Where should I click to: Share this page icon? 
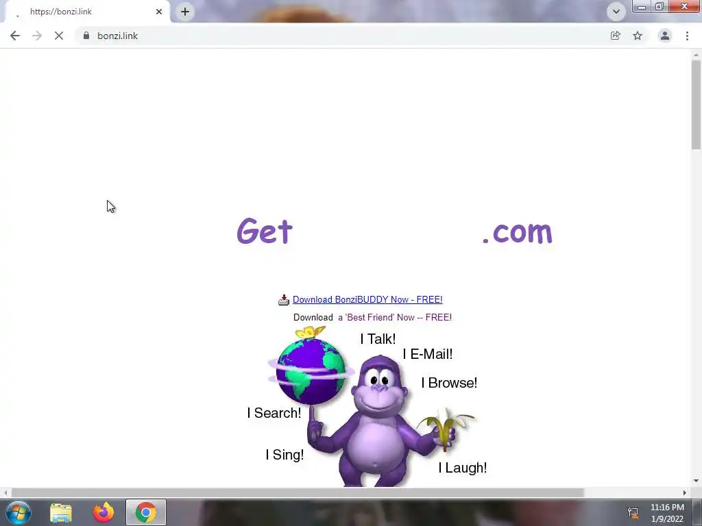tap(615, 36)
